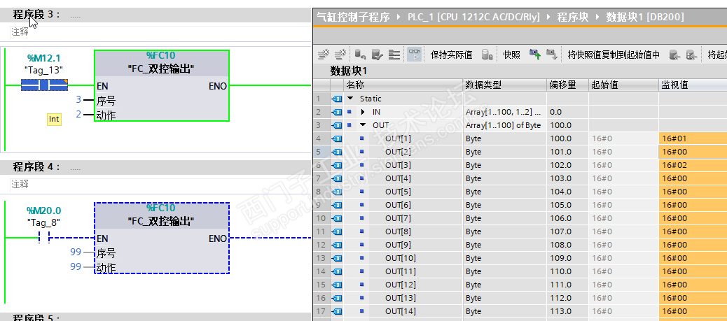
Task: Select FC_双控输出 block in 程序段 4
Action: (161, 238)
